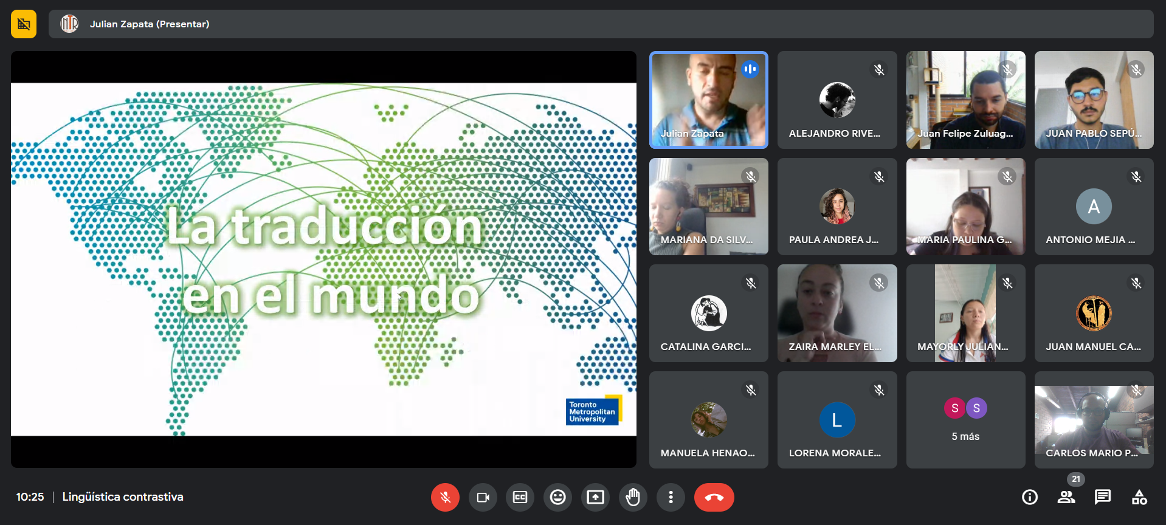Viewport: 1166px width, 525px height.
Task: Leave the call with the red hang-up button
Action: [714, 498]
